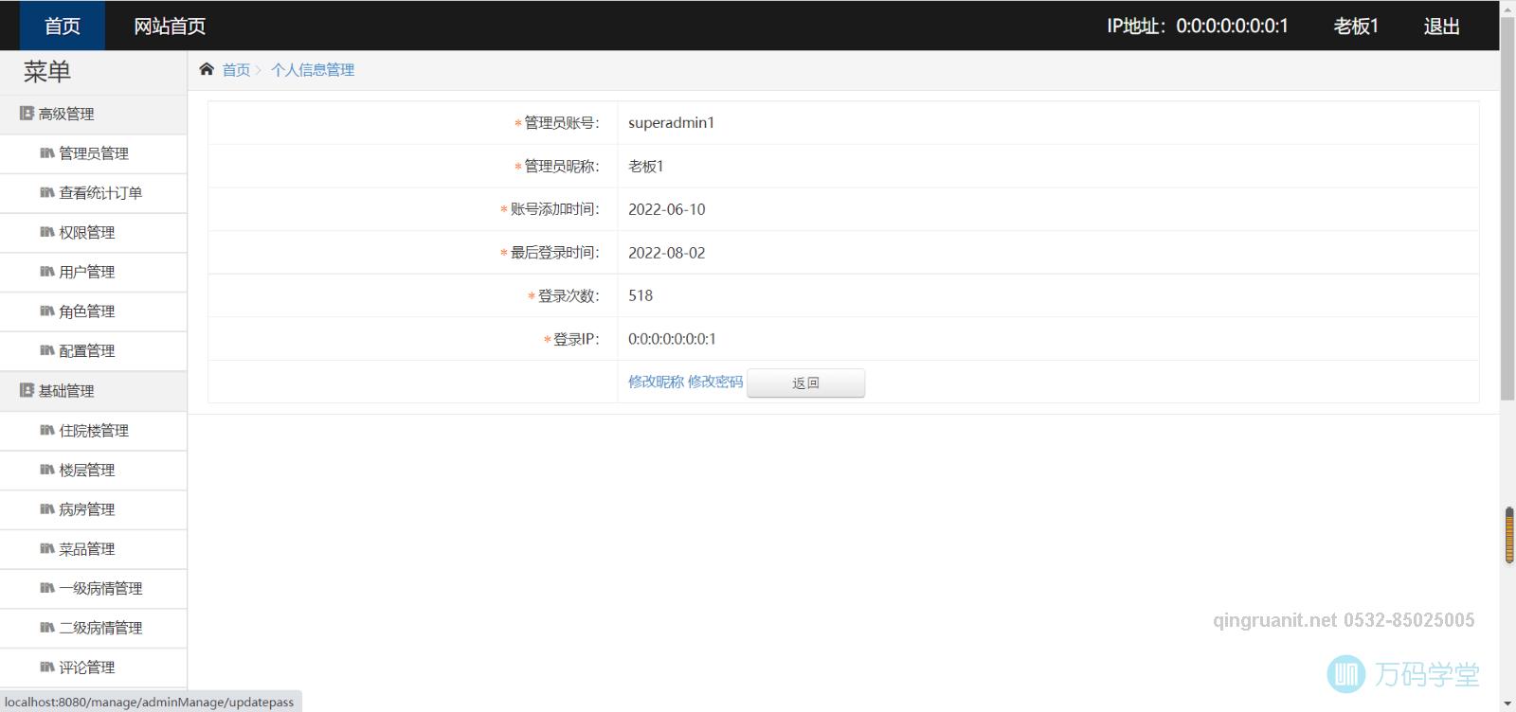The image size is (1516, 712).
Task: Click the icon beside 管理员管理
Action: 46,152
